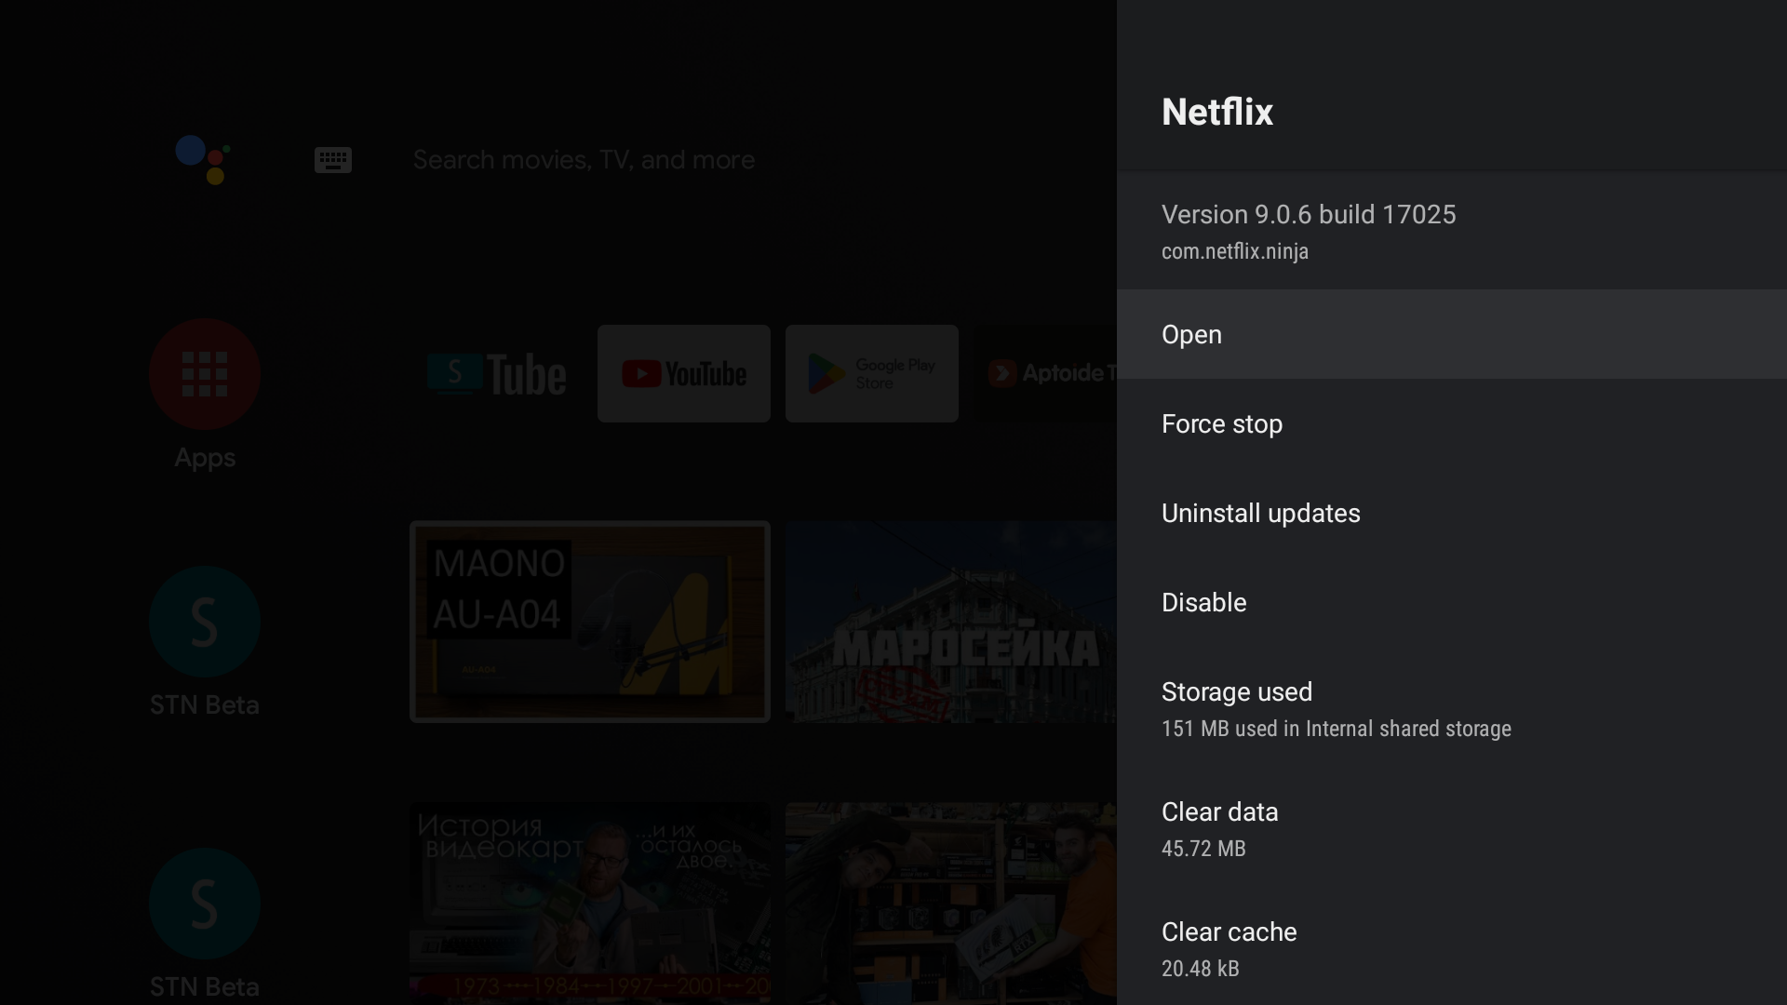Click the Google Assistant icon
Viewport: 1787px width, 1005px height.
click(203, 159)
